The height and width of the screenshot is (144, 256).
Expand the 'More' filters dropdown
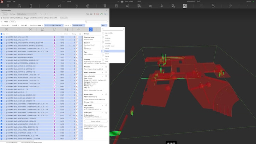103,25
